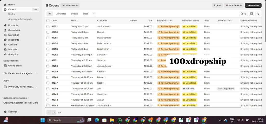The height and width of the screenshot is (124, 266).
Task: Open the More actions dropdown
Action: (234, 5)
